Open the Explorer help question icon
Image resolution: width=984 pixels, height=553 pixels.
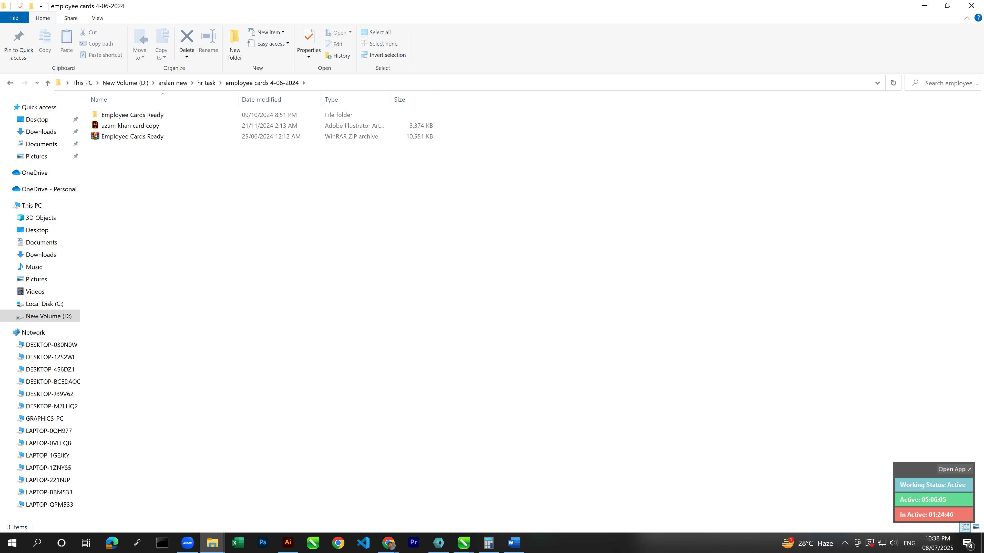[x=978, y=18]
